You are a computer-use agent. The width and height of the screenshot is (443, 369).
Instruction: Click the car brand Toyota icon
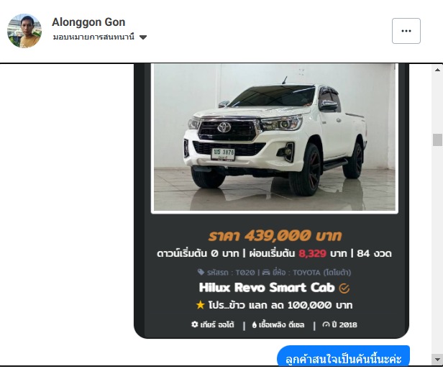coord(266,273)
